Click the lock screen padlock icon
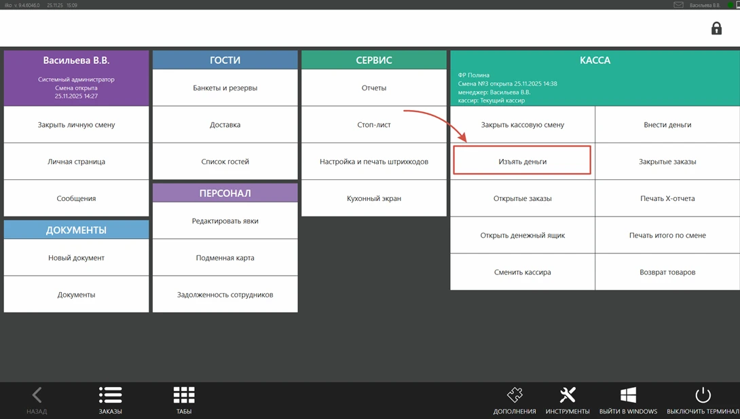This screenshot has height=419, width=740. coord(716,29)
